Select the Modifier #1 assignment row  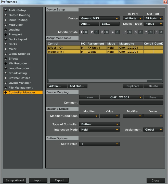(105, 52)
